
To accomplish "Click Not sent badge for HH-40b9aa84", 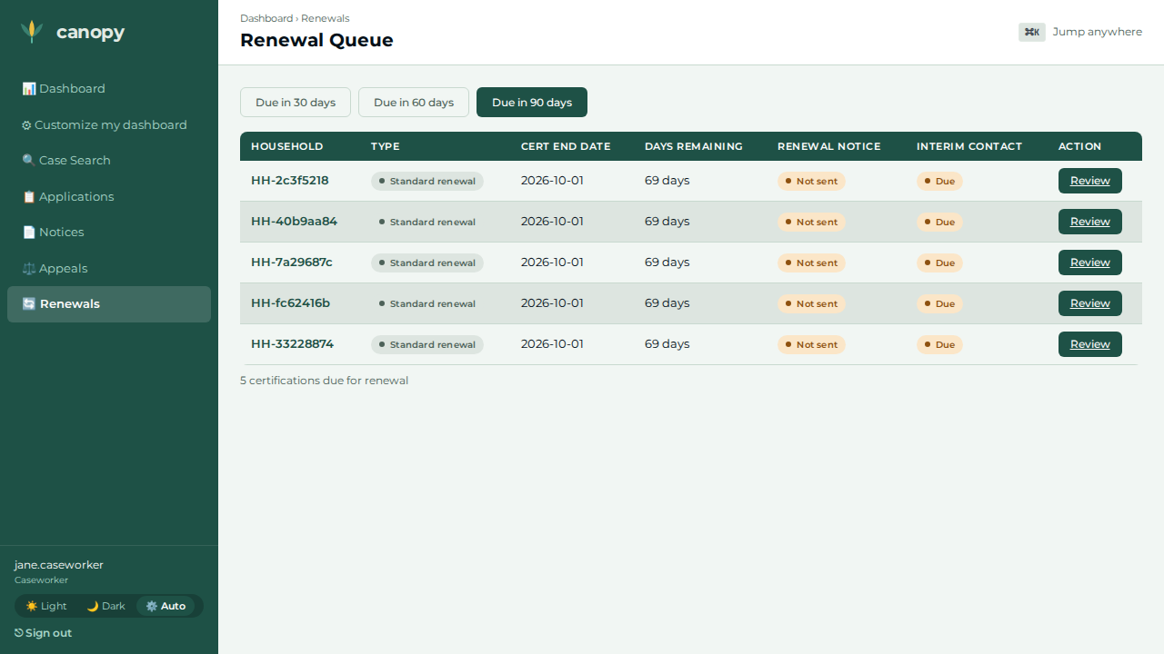I will (811, 222).
